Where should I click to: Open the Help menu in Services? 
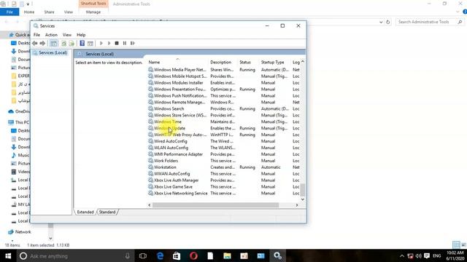(x=81, y=35)
